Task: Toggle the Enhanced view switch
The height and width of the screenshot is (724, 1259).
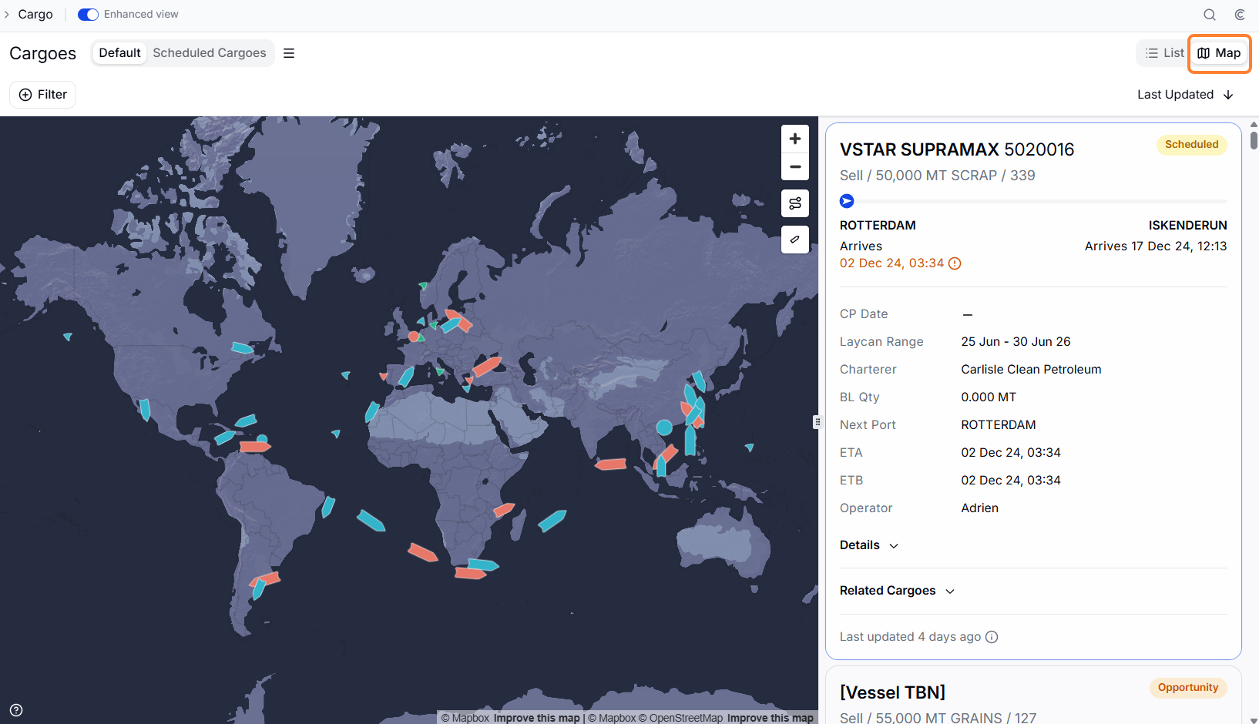Action: 88,15
